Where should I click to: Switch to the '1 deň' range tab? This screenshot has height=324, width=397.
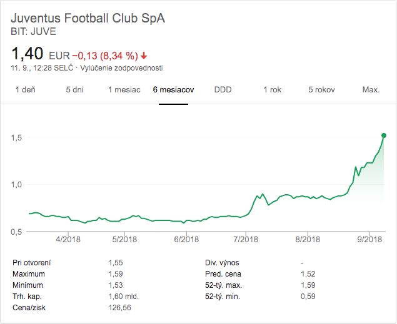[x=25, y=90]
